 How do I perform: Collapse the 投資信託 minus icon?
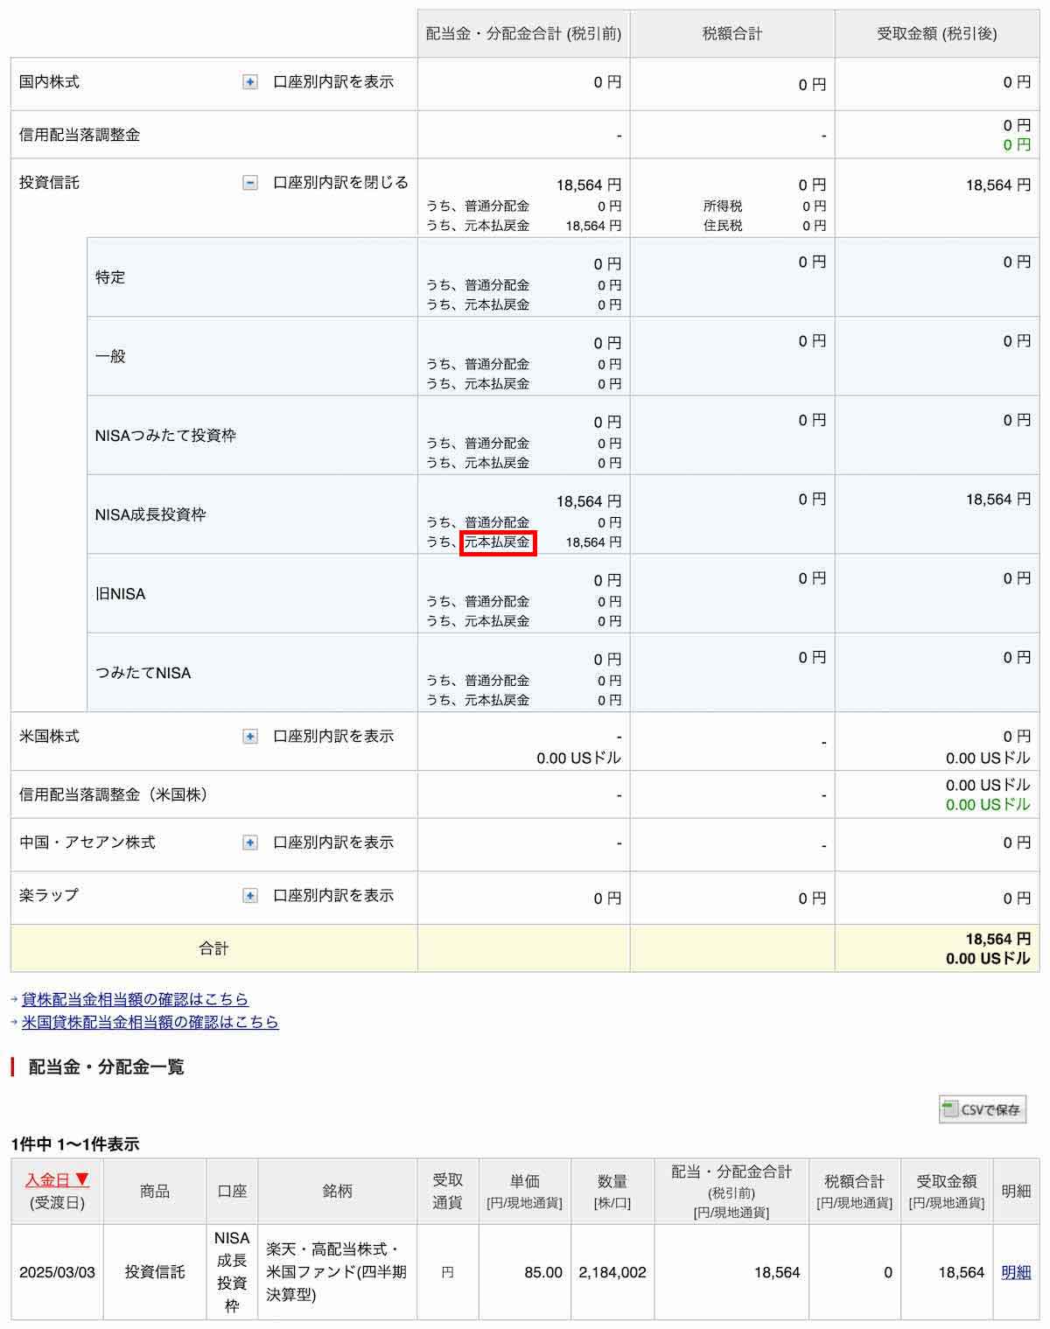(x=250, y=183)
